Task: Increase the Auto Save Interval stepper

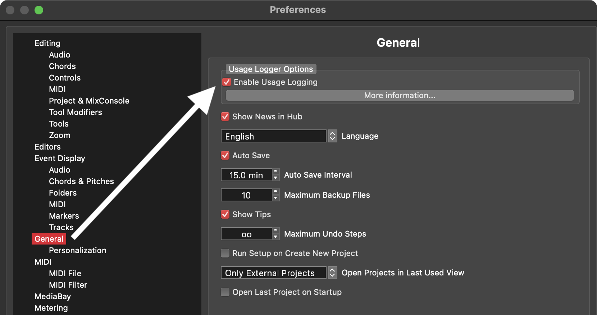Action: click(x=276, y=172)
